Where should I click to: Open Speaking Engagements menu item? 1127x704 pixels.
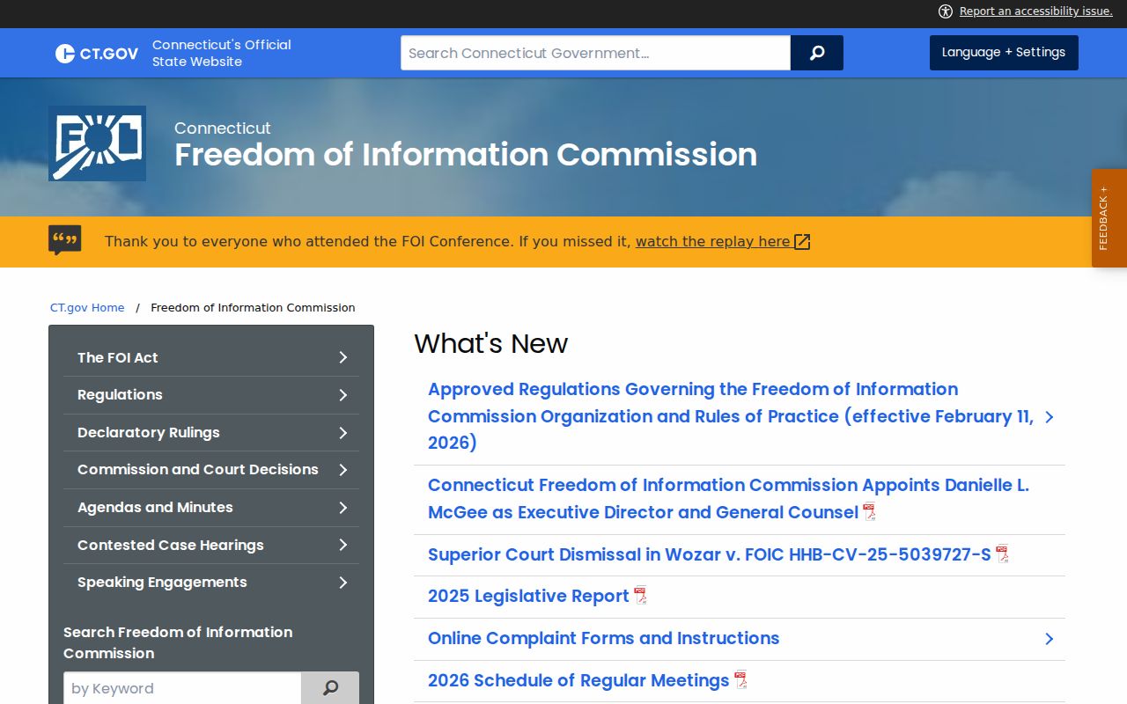[x=162, y=582]
